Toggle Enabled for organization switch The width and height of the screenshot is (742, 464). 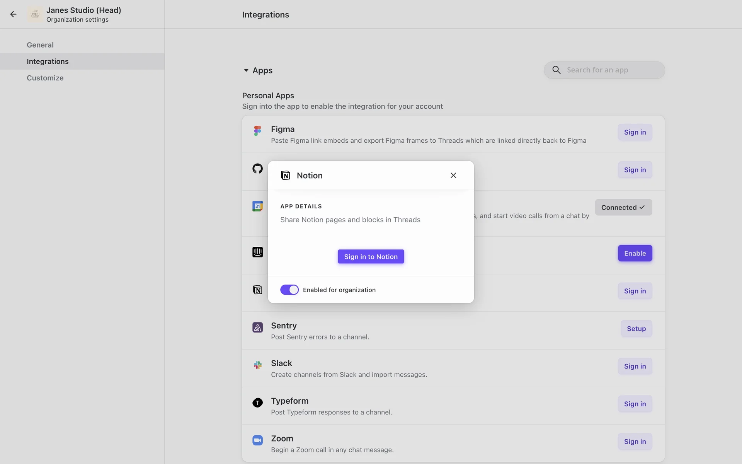[x=289, y=290]
